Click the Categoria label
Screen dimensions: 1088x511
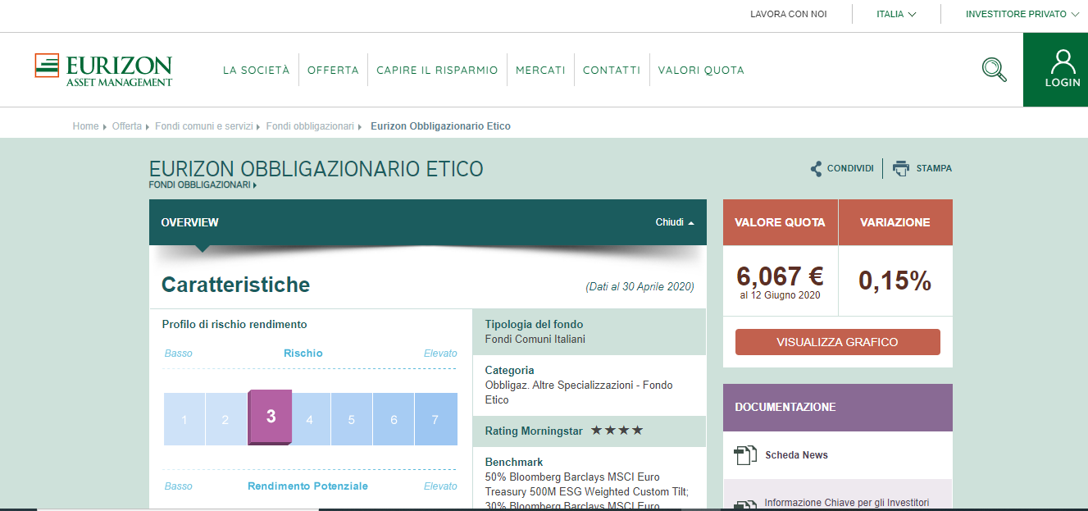coord(510,370)
